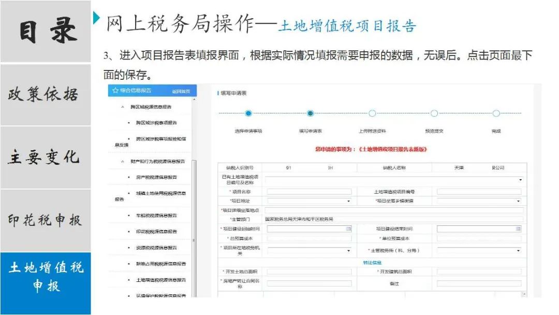Viewport: 559px width, 315px height.
Task: Open 城镇土地使用税税源信息报告 in sidebar
Action: coord(151,196)
